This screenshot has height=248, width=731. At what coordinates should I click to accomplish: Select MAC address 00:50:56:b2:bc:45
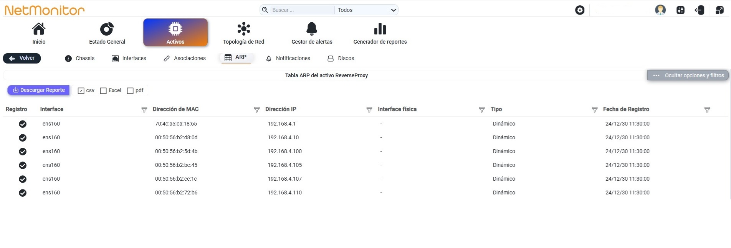click(176, 165)
